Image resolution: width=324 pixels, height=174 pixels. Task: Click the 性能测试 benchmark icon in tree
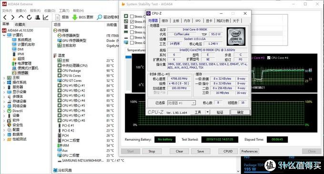9,139
